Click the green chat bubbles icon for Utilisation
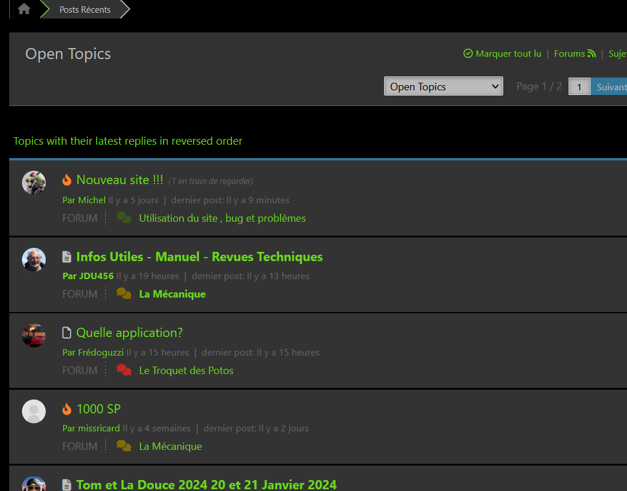Viewport: 627px width, 491px height. (x=124, y=218)
